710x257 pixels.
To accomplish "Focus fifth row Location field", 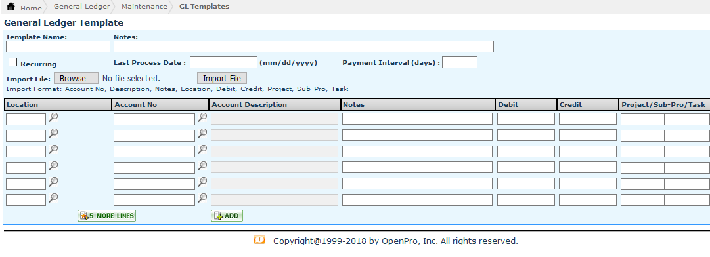I will [x=26, y=184].
